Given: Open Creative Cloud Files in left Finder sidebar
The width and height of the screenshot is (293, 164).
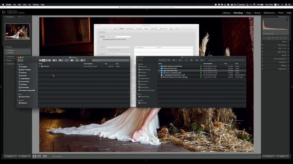Looking at the screenshot, I should (27, 91).
